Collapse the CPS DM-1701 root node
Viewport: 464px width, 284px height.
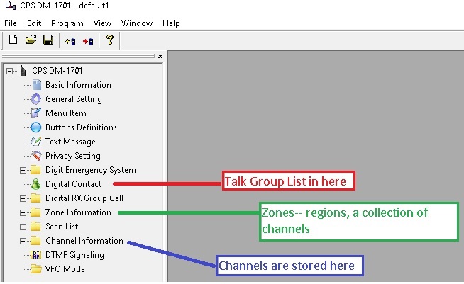(10, 71)
